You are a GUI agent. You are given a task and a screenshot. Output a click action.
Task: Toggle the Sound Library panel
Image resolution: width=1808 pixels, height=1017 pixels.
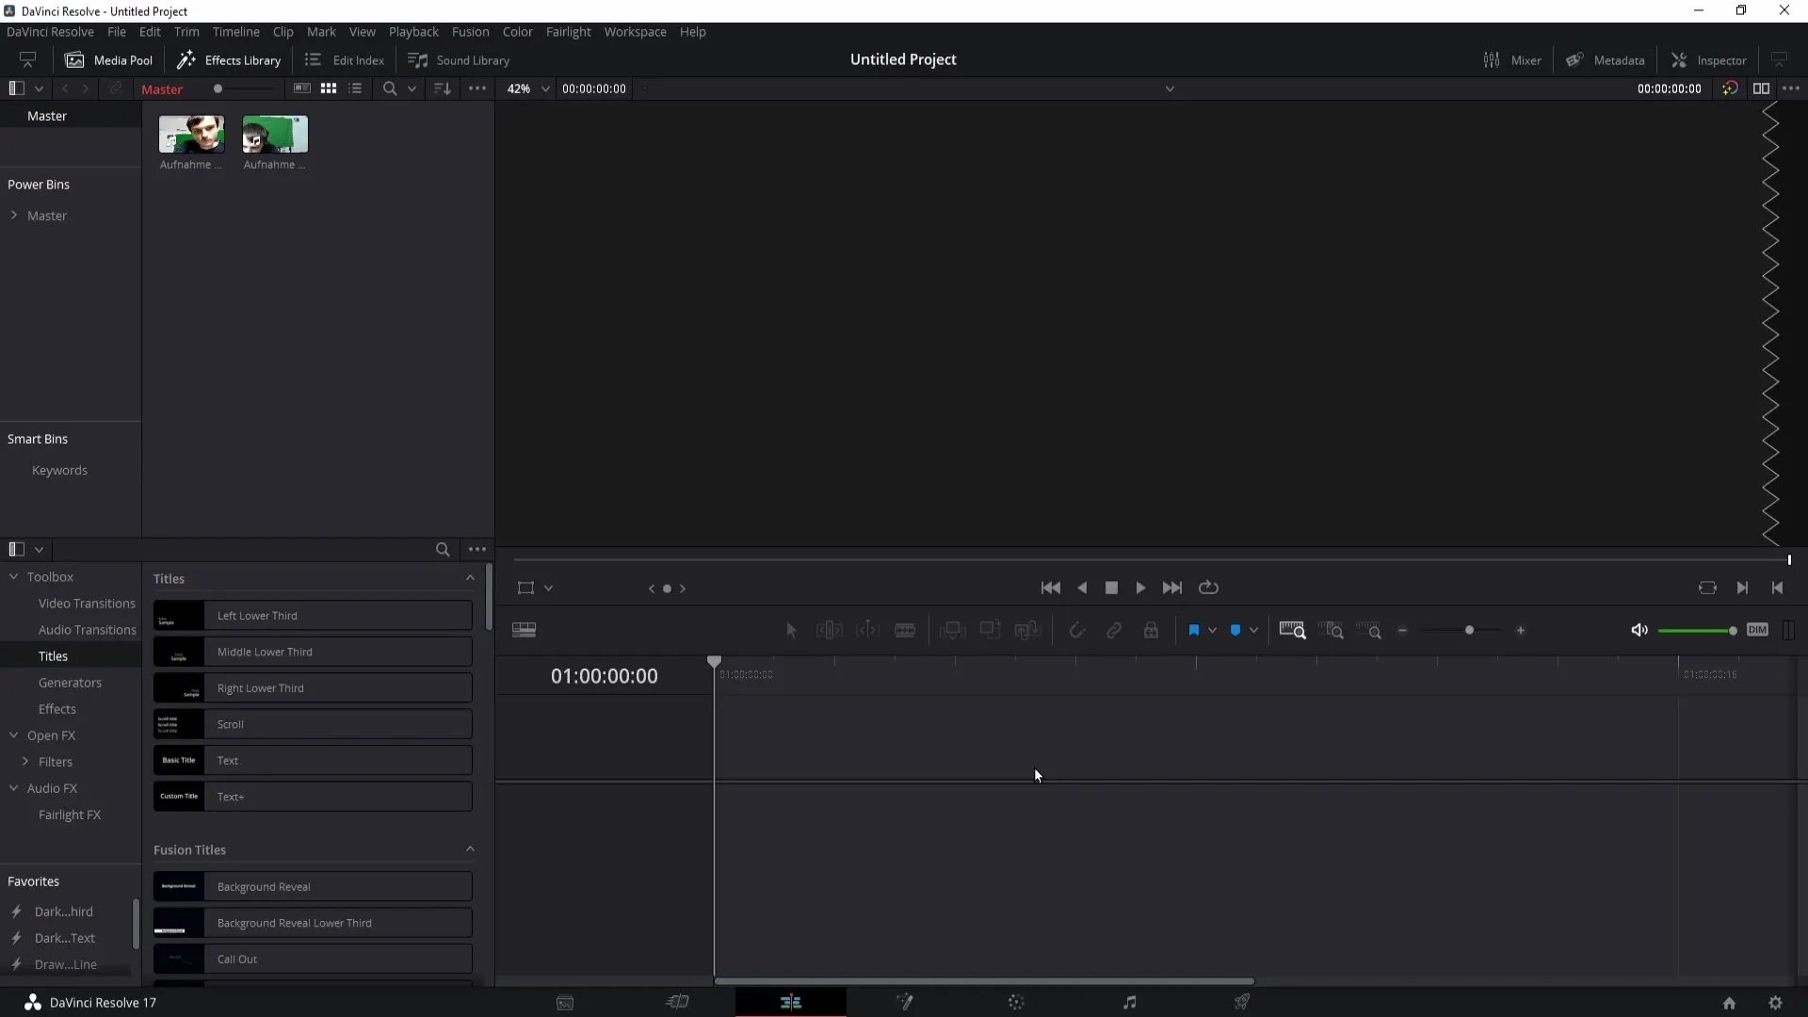point(460,59)
